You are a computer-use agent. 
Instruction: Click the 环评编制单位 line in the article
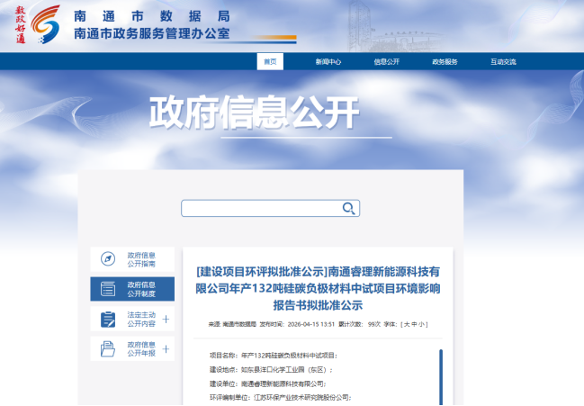(281, 398)
